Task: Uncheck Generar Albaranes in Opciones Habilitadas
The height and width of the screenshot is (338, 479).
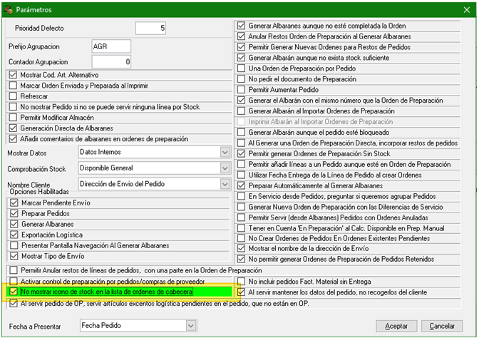Action: point(14,225)
